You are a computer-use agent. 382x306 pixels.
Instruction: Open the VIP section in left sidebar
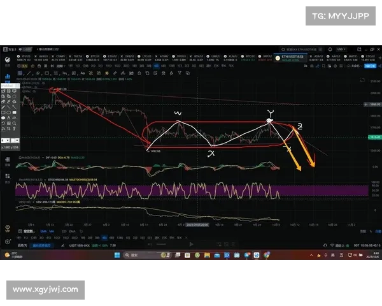click(8, 229)
